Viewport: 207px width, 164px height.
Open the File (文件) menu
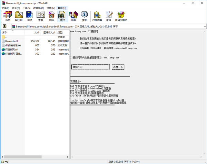click(x=5, y=8)
